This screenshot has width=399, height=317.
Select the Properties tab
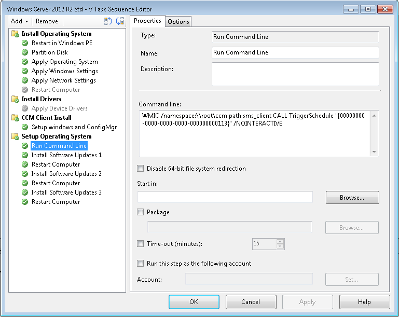click(x=147, y=21)
